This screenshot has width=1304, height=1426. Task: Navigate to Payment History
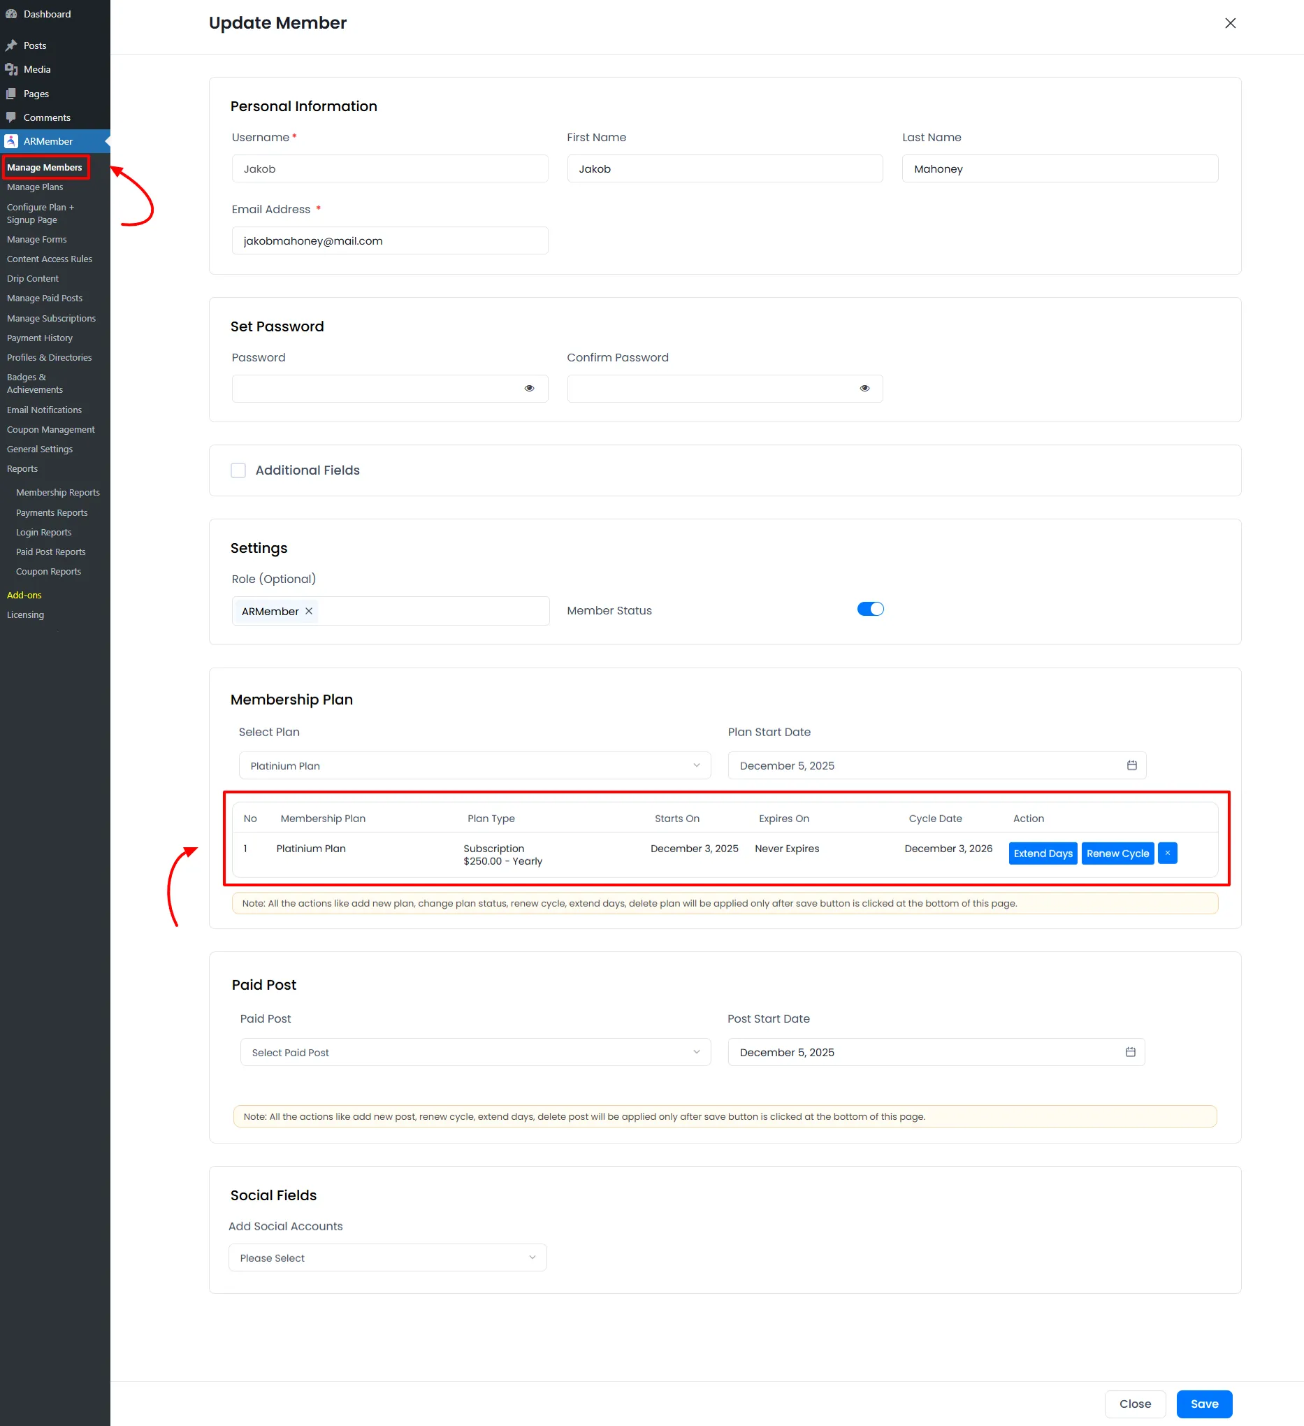point(40,338)
